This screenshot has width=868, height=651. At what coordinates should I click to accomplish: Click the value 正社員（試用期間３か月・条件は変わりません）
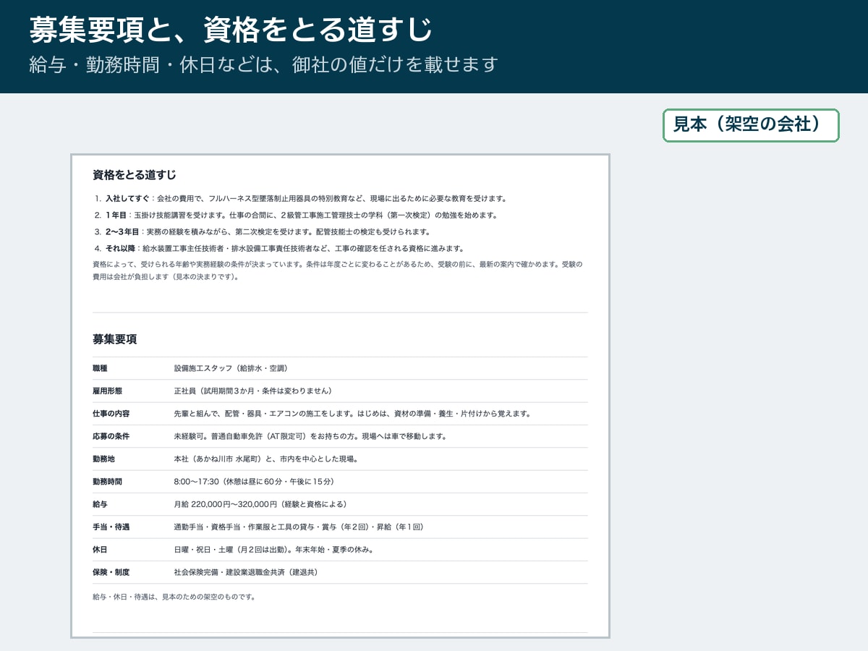(x=252, y=391)
